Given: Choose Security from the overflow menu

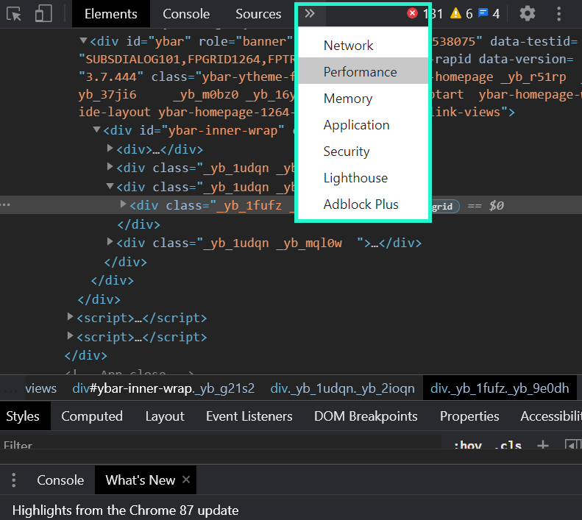Looking at the screenshot, I should point(363,151).
